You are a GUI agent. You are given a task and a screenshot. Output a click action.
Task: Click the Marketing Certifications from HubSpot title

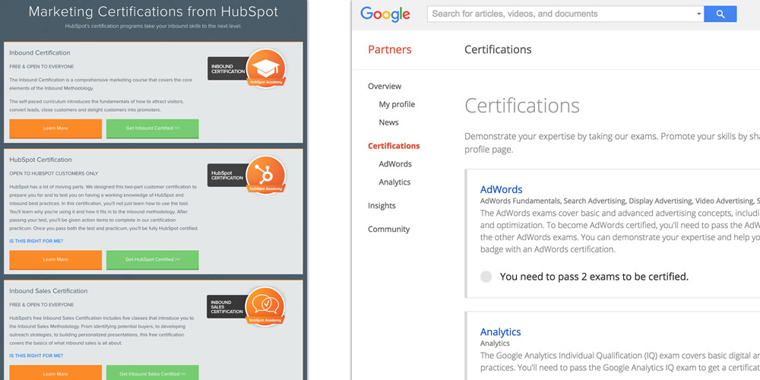click(154, 11)
